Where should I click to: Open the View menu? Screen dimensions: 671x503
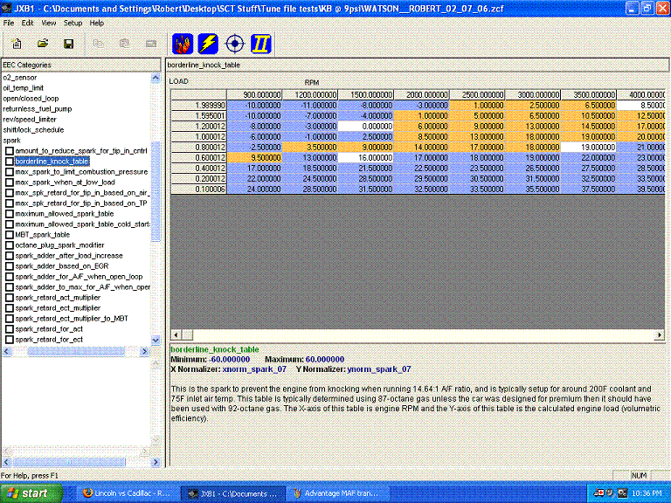click(x=48, y=23)
